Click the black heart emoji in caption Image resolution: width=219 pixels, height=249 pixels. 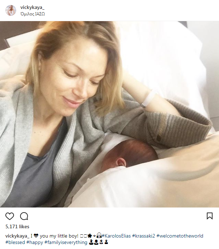(36, 236)
